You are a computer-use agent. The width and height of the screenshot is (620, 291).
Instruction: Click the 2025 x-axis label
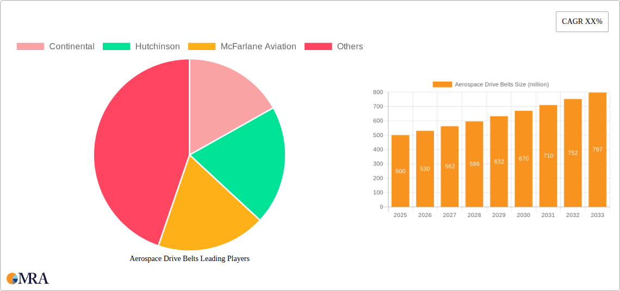click(x=400, y=215)
